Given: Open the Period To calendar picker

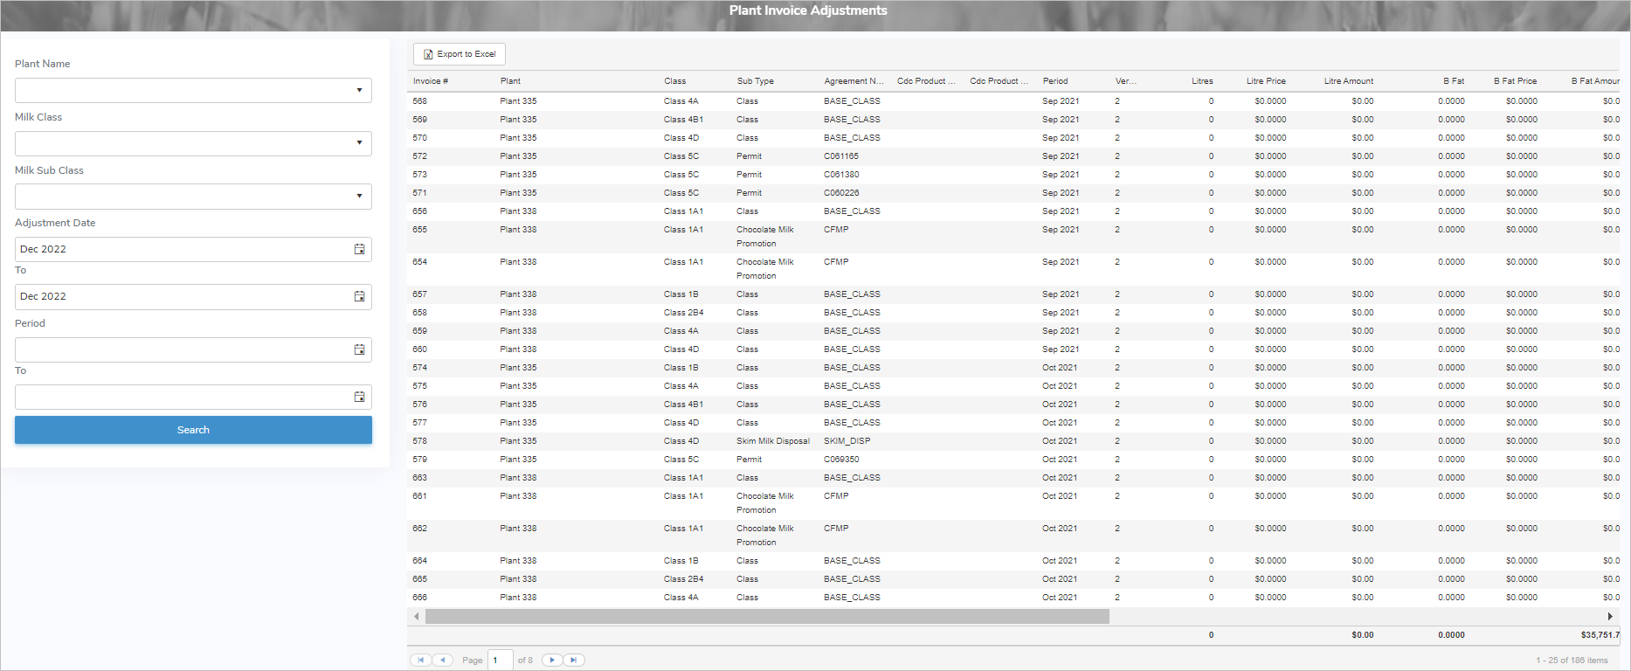Looking at the screenshot, I should pos(359,397).
